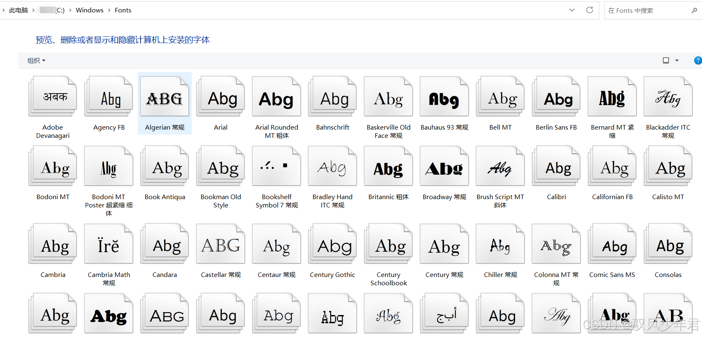This screenshot has width=702, height=337.
Task: Expand the chevron after 此电脑 in breadcrumb
Action: click(x=34, y=10)
